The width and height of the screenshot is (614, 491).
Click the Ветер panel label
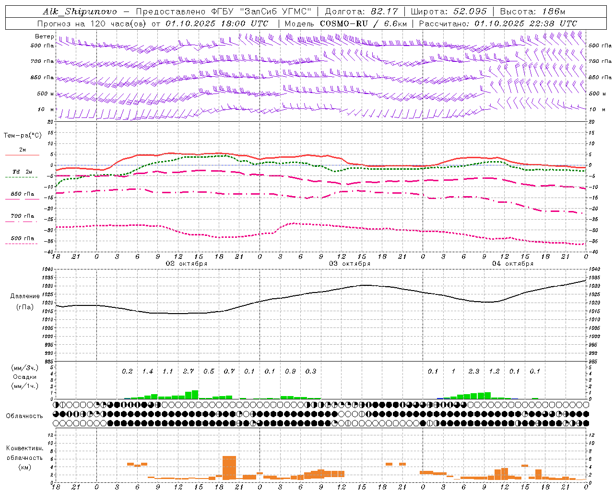(44, 36)
